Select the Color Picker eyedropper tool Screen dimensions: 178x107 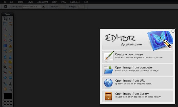tap(5, 84)
